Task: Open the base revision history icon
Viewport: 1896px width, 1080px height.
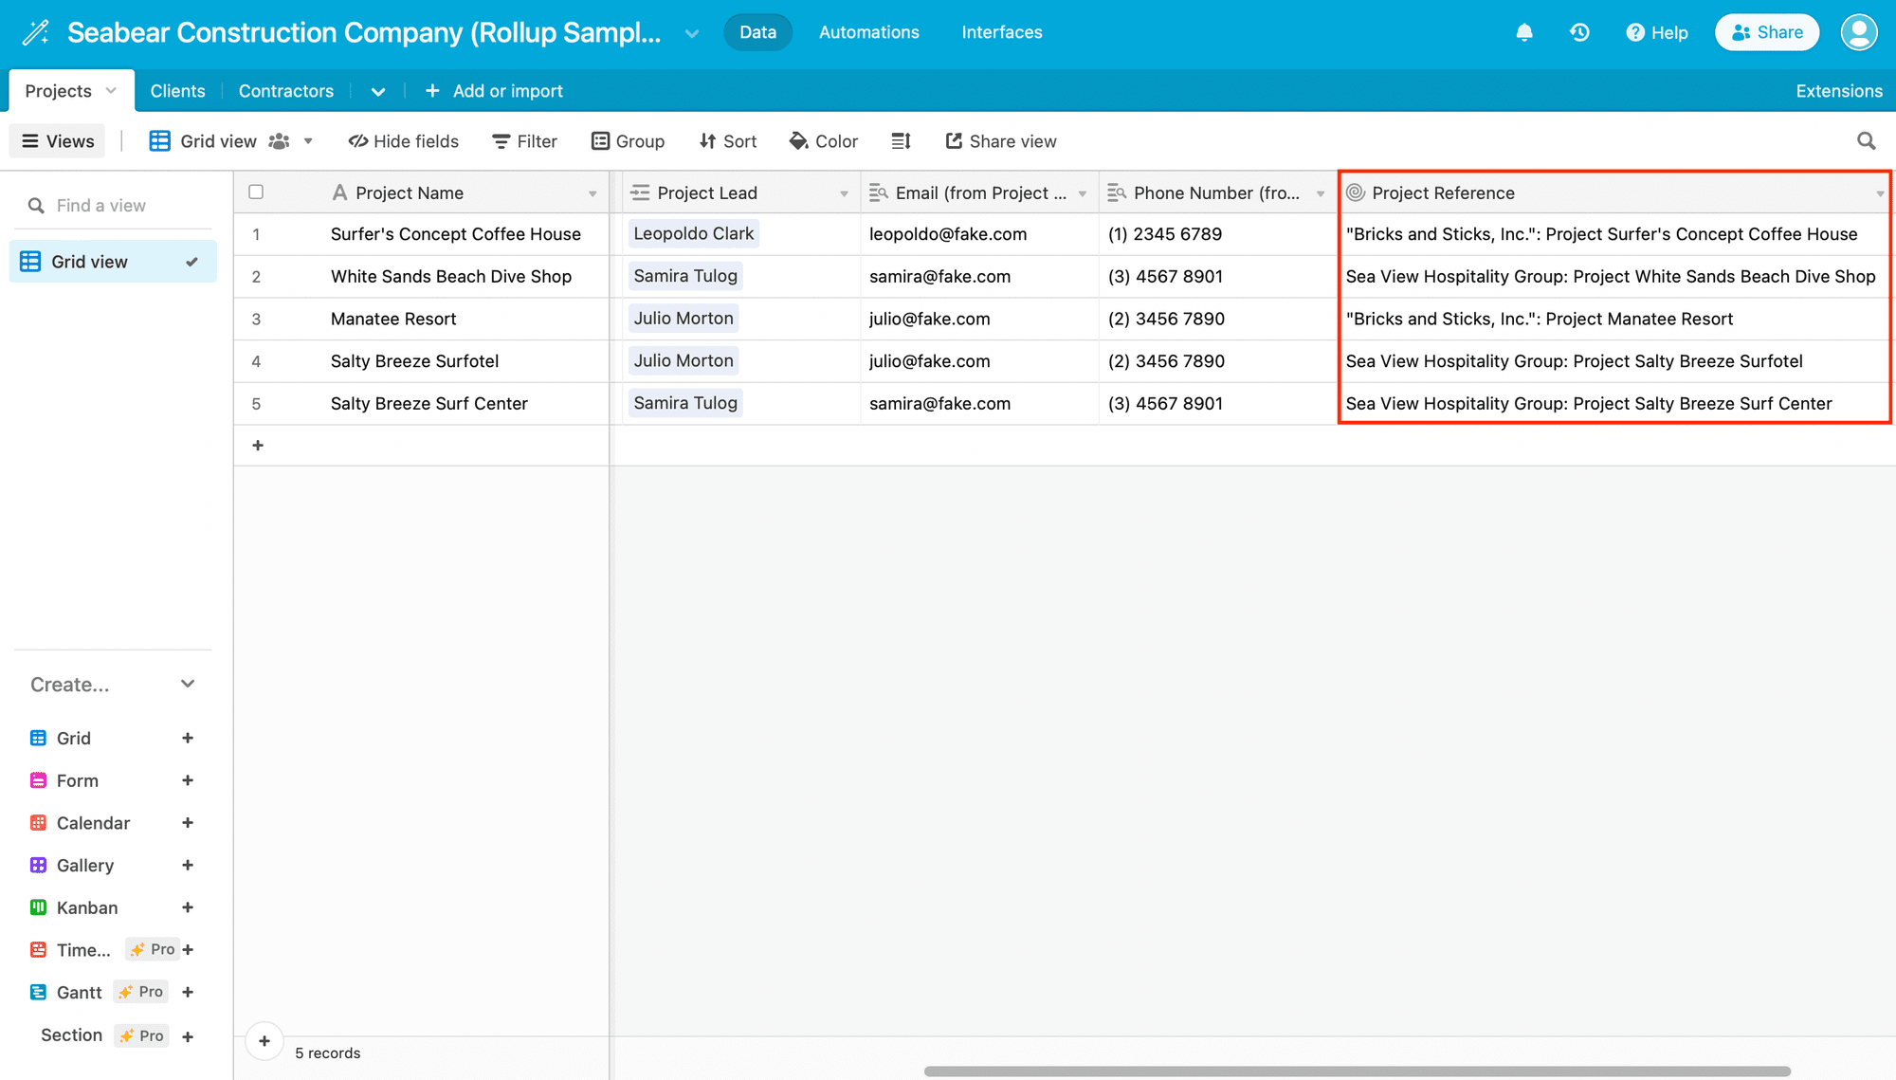Action: (x=1579, y=32)
